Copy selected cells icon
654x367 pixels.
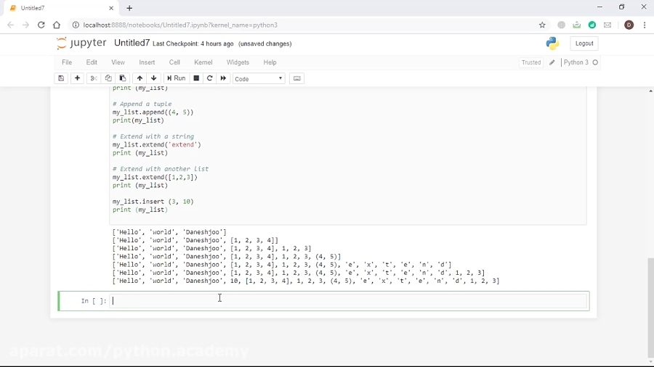(108, 78)
